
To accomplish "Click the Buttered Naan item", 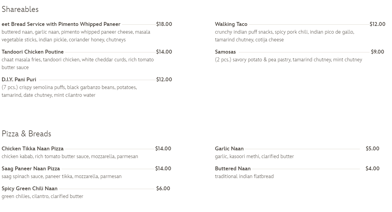I will point(233,169).
